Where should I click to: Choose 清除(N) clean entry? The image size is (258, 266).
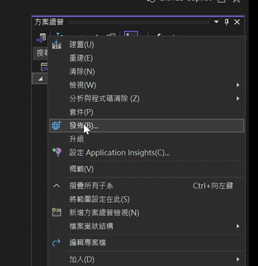tap(146, 72)
